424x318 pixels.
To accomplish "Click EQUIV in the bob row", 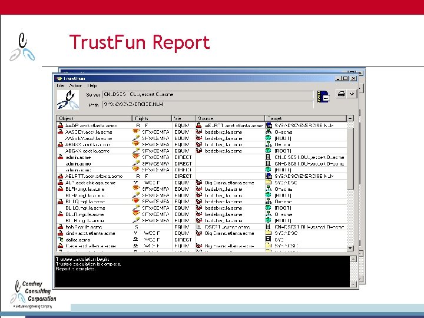I will pyautogui.click(x=182, y=227).
